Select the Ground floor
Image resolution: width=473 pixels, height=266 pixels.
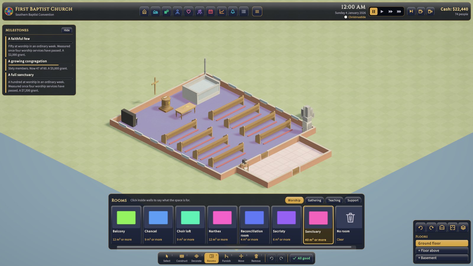tap(442, 243)
